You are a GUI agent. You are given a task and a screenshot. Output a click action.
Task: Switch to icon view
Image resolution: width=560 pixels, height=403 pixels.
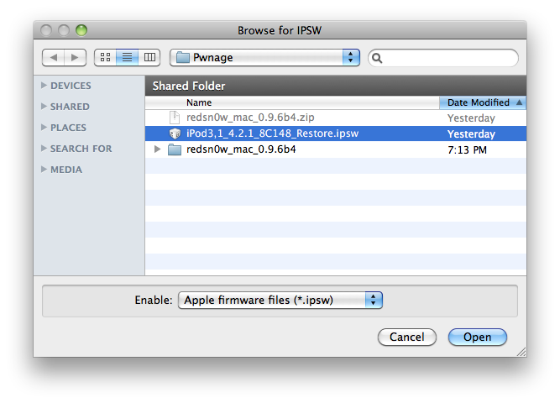pyautogui.click(x=105, y=58)
